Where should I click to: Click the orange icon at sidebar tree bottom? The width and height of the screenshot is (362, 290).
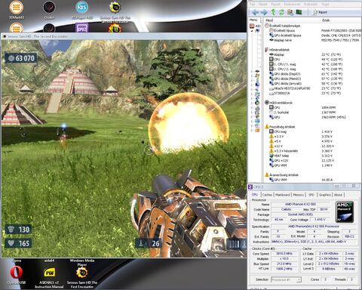[257, 130]
